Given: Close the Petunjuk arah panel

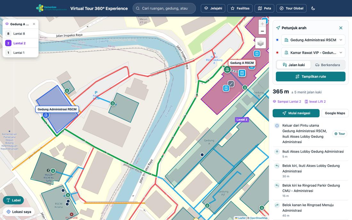Looking at the screenshot, I should pos(341,28).
